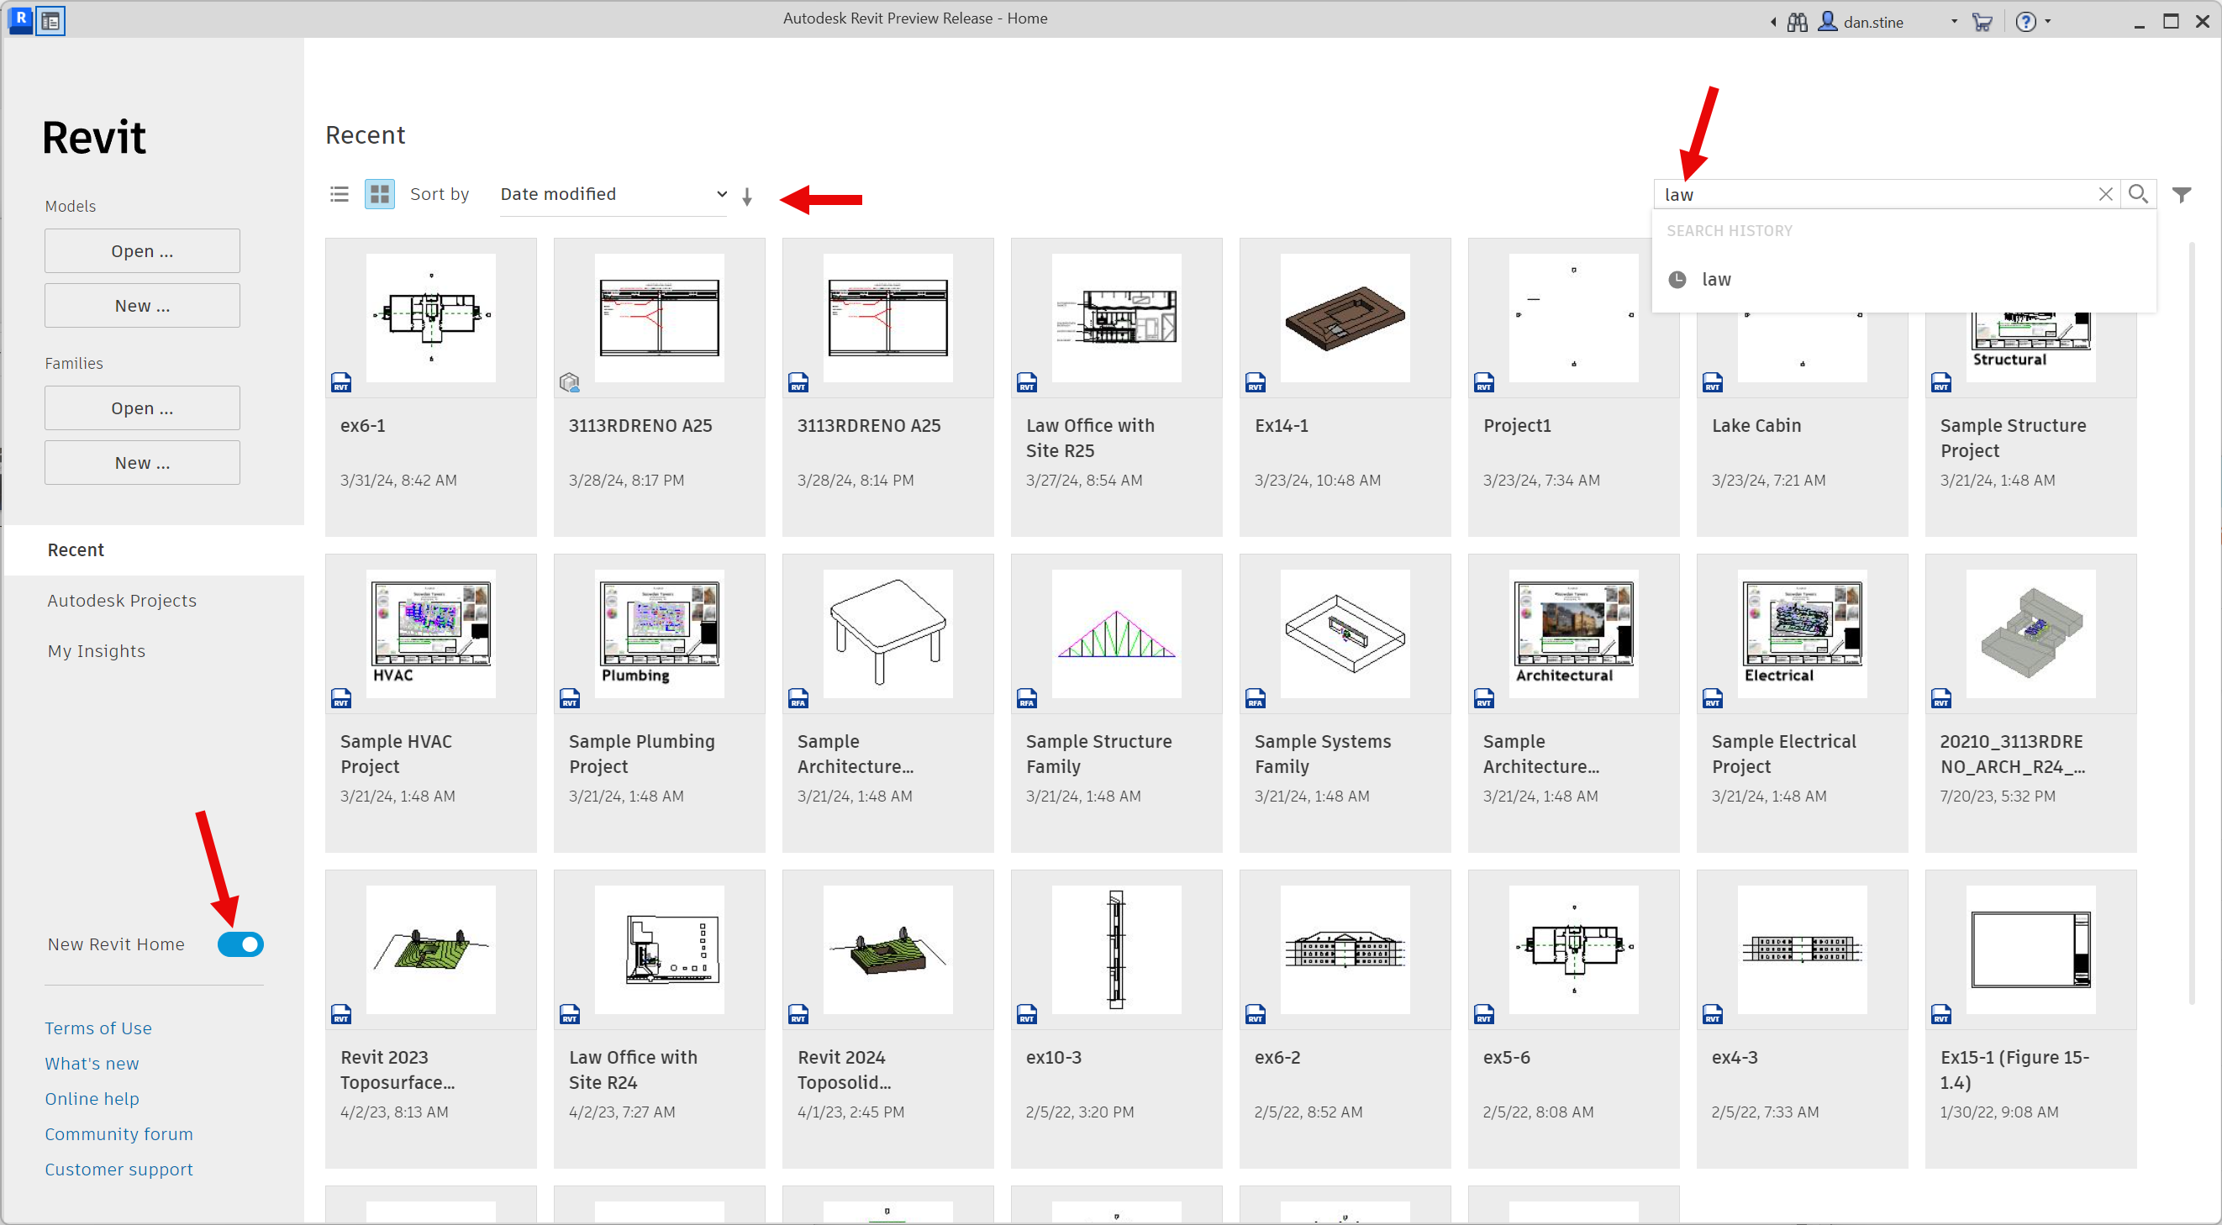Click the Recent page heading

(x=365, y=135)
